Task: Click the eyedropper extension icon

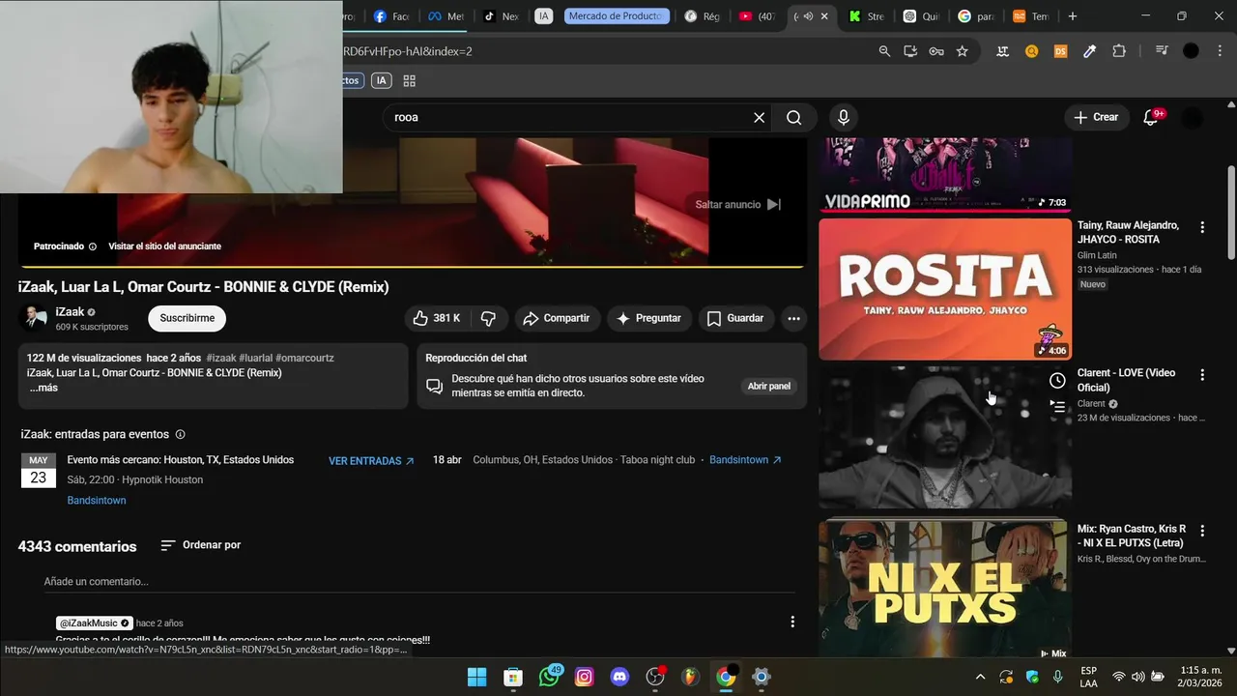Action: 1090,51
